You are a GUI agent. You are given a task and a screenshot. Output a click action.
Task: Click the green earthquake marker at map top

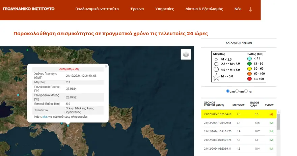point(28,50)
